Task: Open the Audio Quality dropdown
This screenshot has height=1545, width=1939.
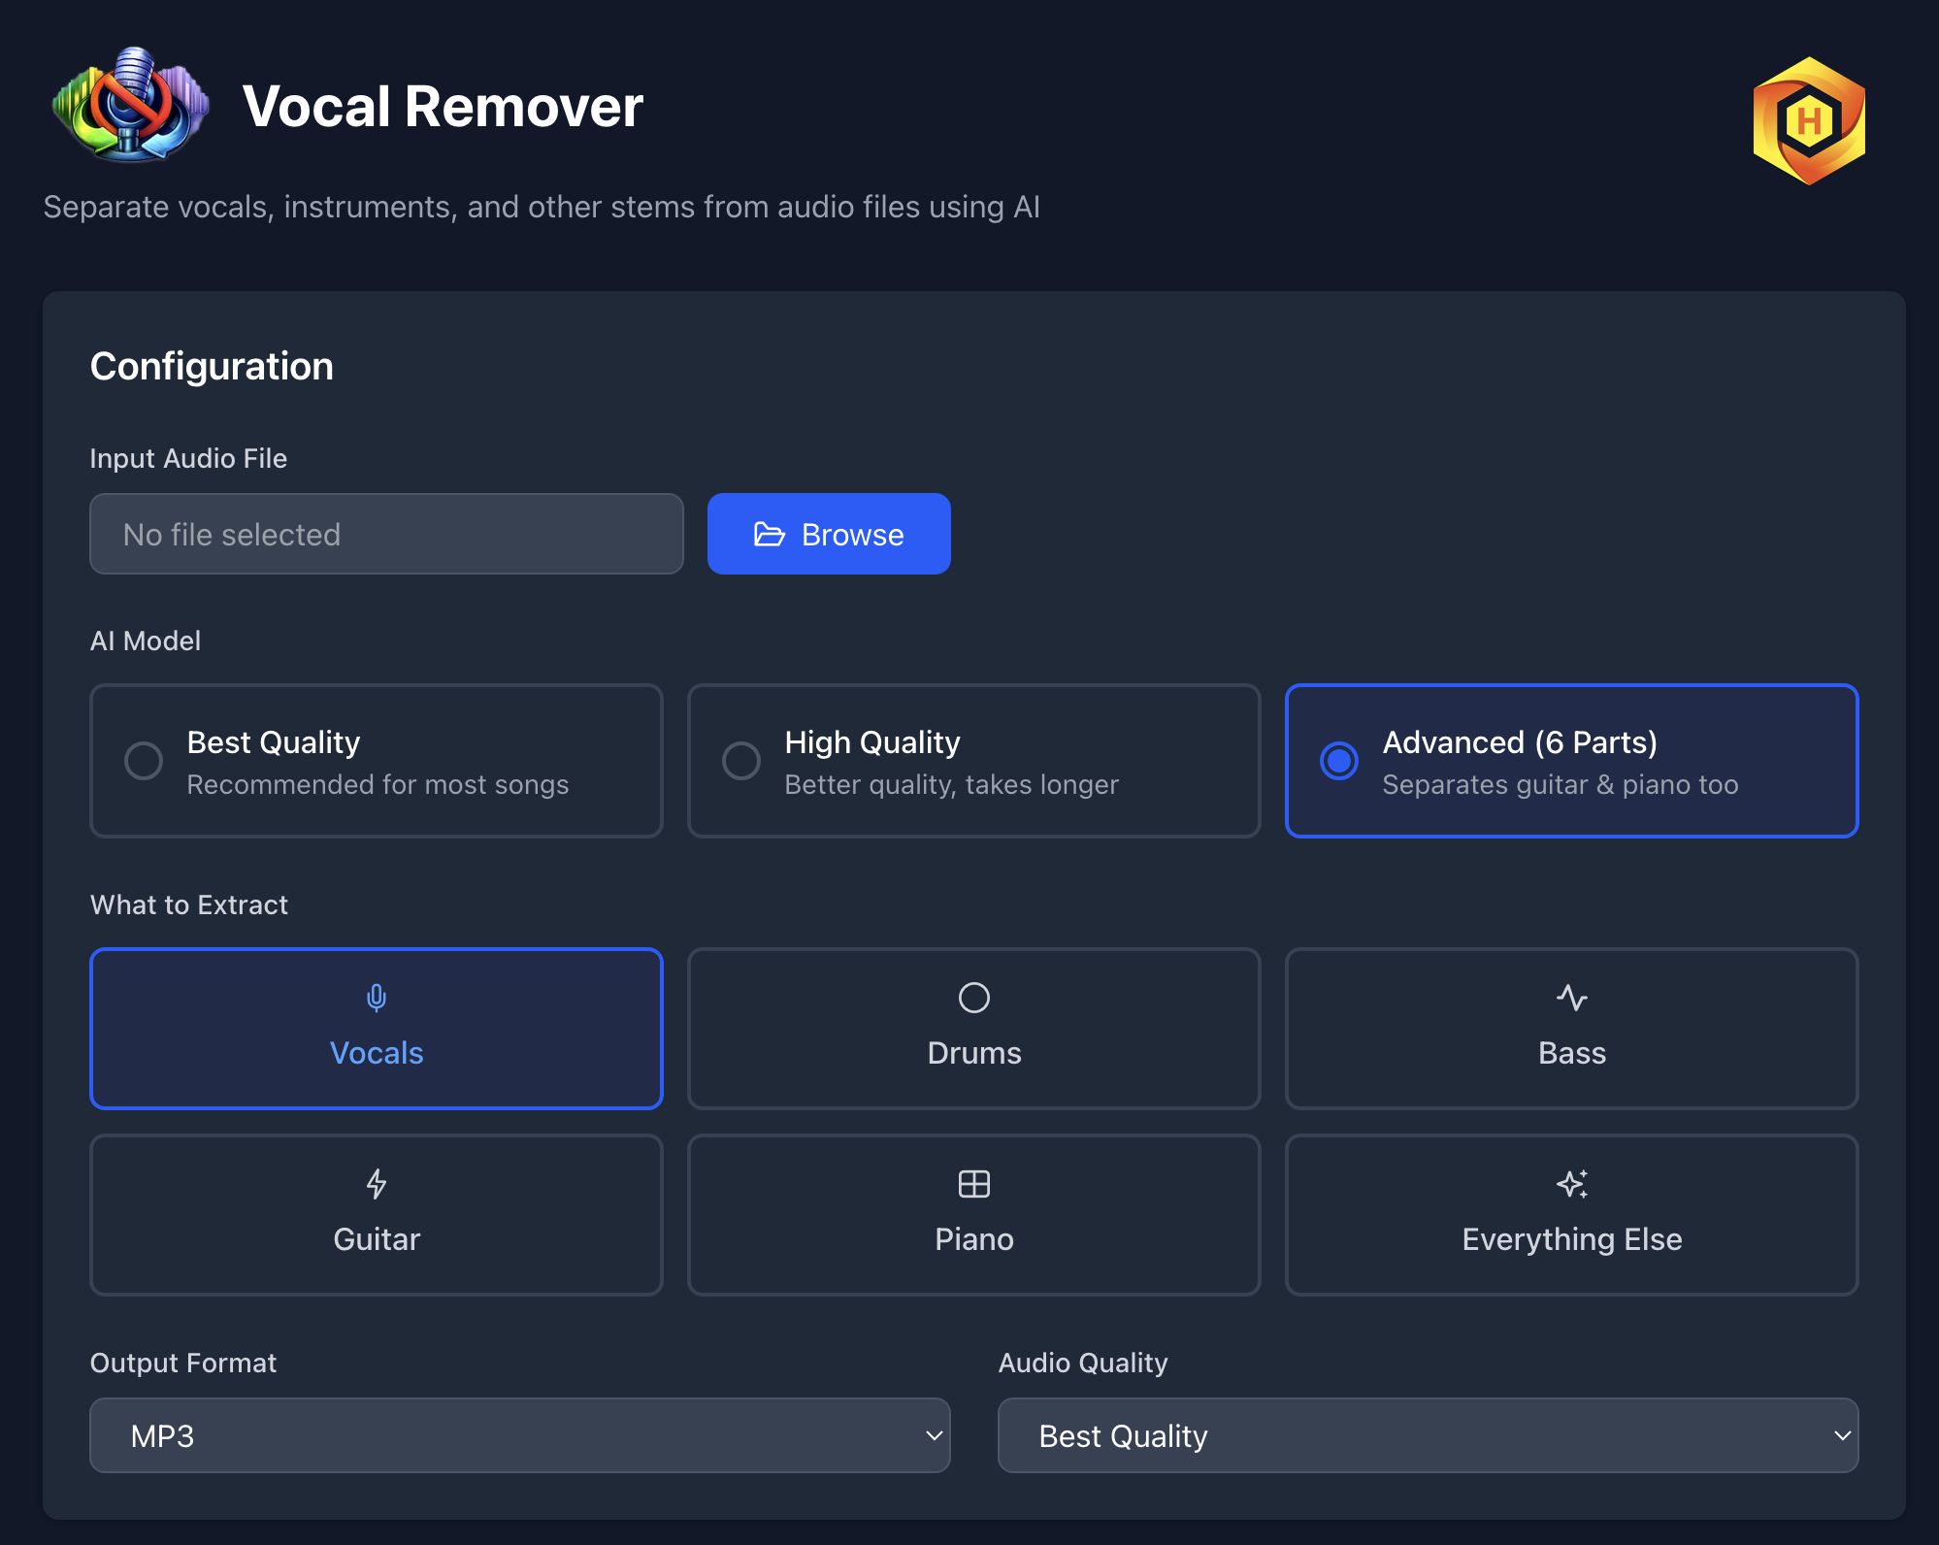Action: 1427,1435
